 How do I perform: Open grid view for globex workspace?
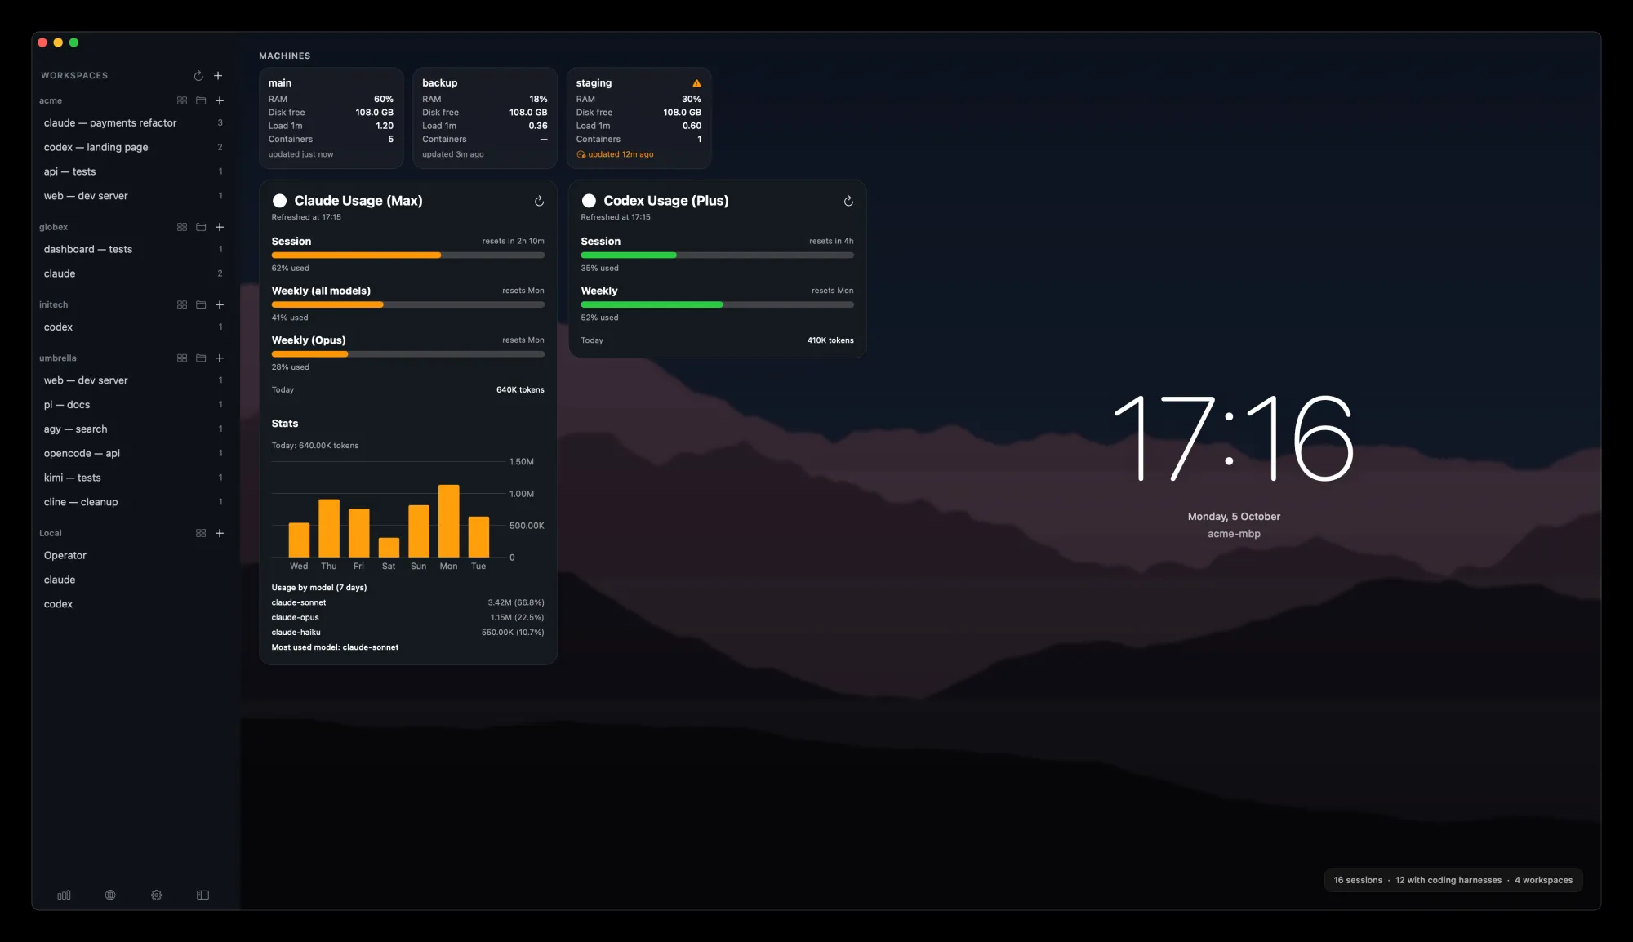pos(182,227)
